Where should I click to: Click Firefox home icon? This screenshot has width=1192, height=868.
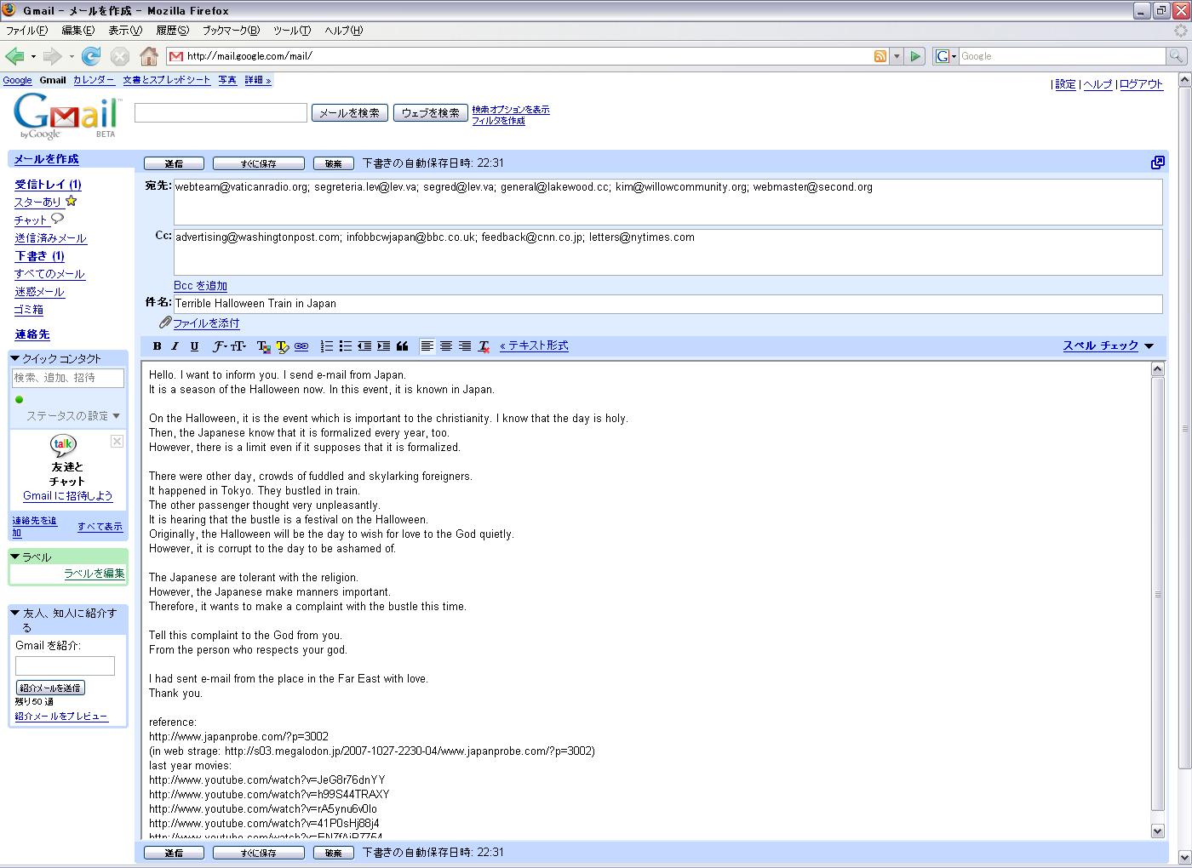pyautogui.click(x=149, y=56)
